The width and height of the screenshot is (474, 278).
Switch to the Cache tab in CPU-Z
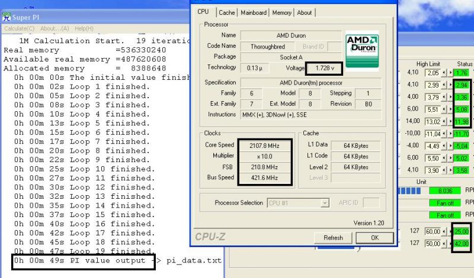tap(227, 12)
